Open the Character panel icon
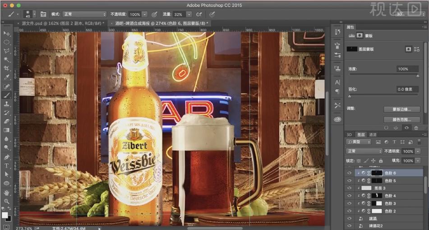429x230 pixels. 337,82
